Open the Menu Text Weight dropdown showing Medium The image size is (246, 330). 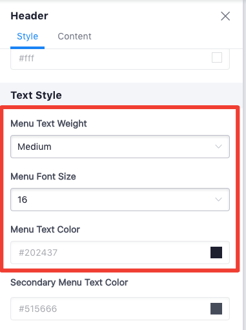[120, 147]
